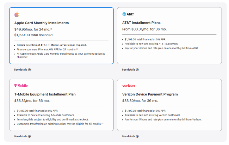
Task: Click 'monthly bill from AT&T' bullet
Action: [x=162, y=48]
